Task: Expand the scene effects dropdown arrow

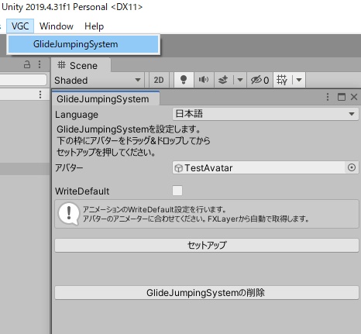Action: 239,80
